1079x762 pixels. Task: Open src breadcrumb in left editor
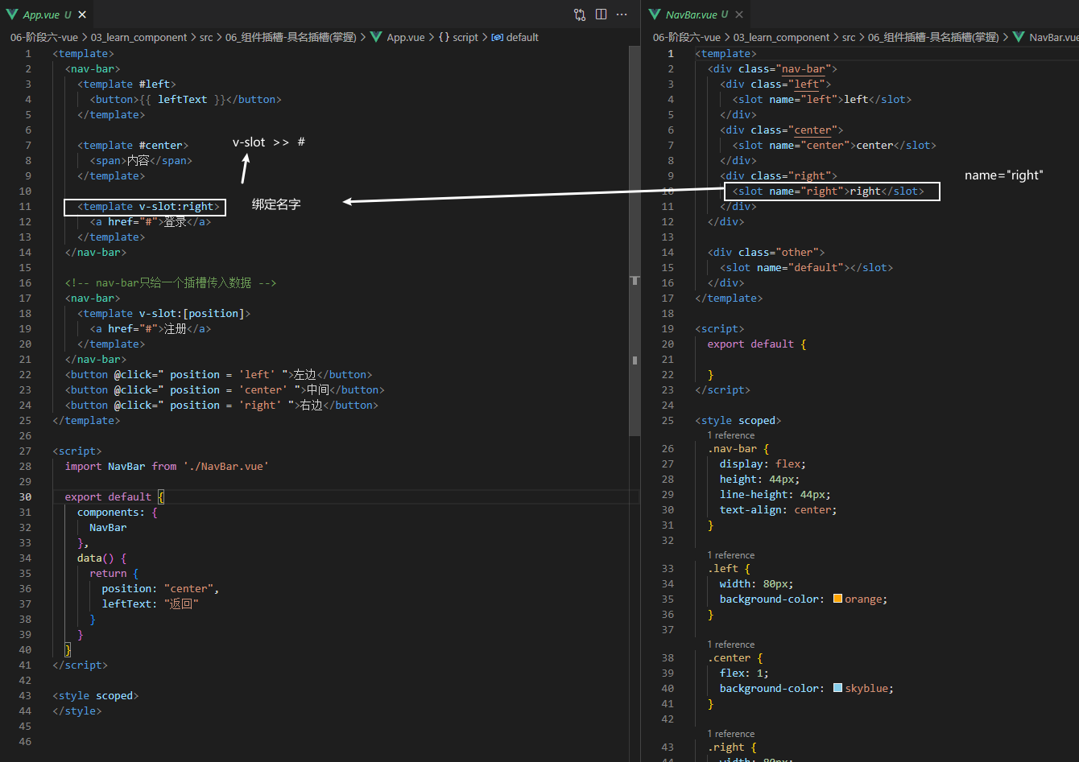click(x=207, y=37)
